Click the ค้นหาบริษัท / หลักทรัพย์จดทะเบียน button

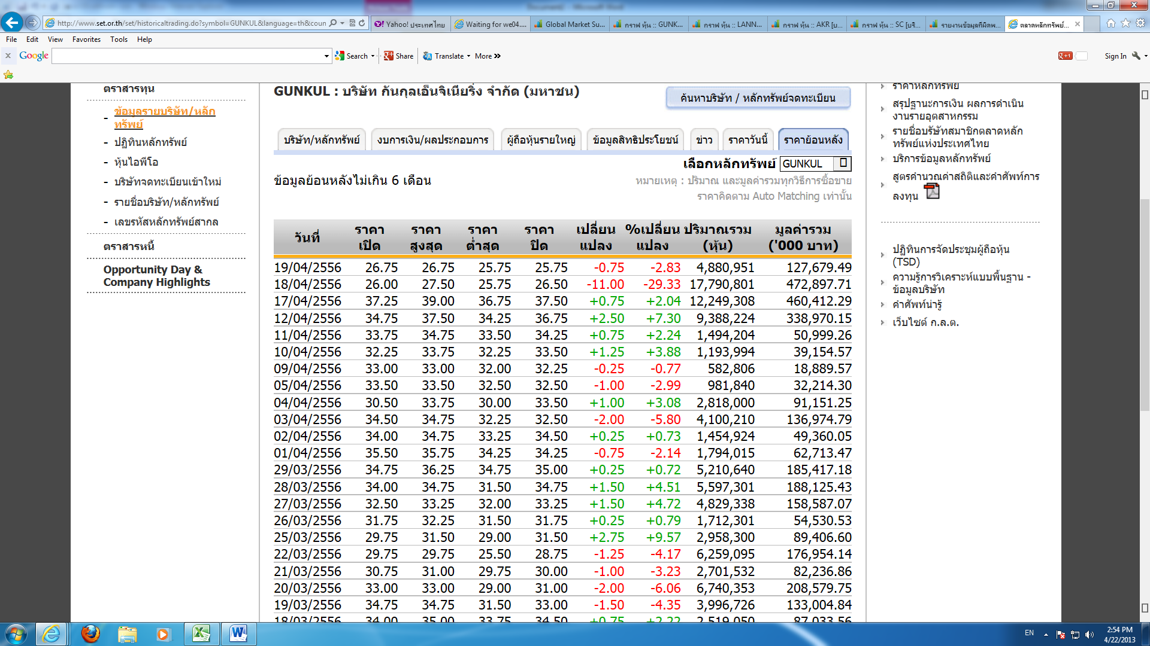(758, 98)
